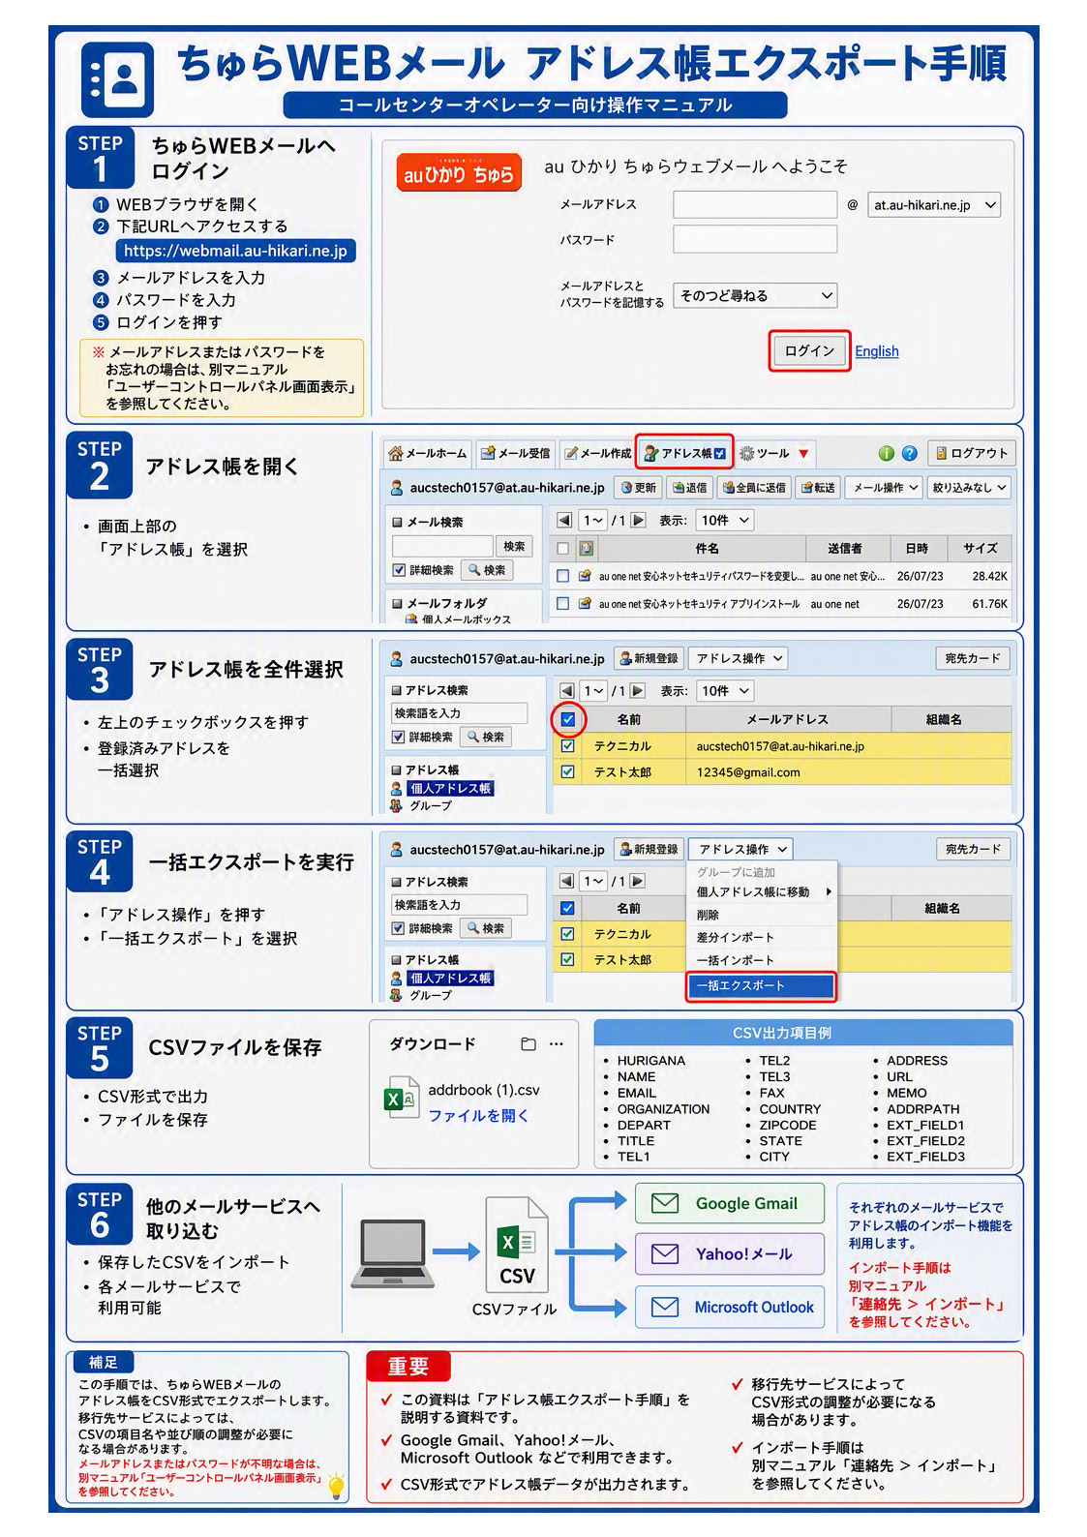1087x1537 pixels.
Task: Tick checkbox for the セキュリティパスワードを変更 message
Action: [562, 576]
